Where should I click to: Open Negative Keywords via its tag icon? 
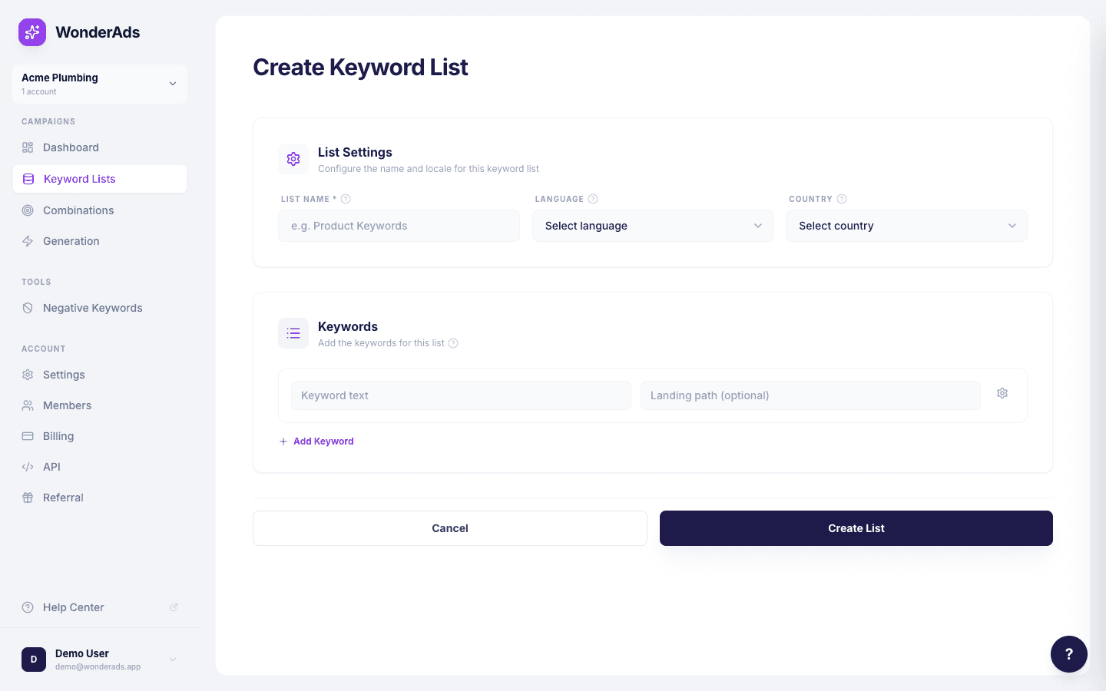point(28,307)
